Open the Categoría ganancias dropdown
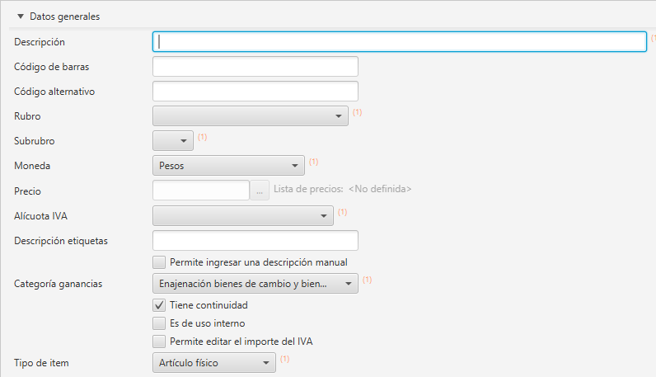The image size is (656, 377). [x=255, y=284]
